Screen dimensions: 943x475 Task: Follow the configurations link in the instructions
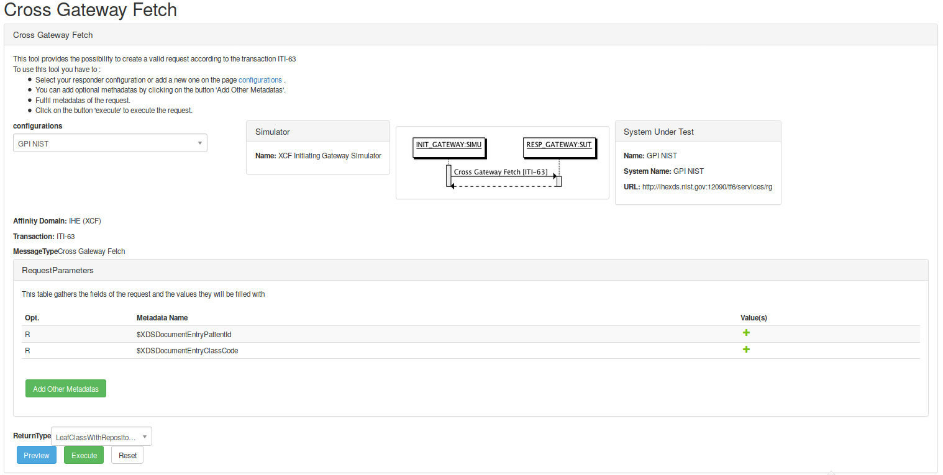(x=260, y=80)
